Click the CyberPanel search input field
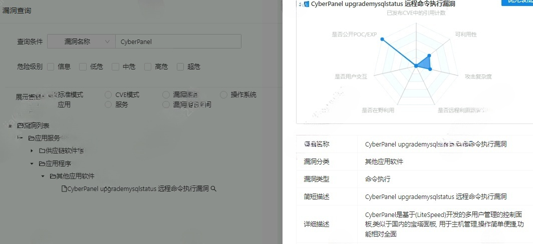The width and height of the screenshot is (533, 244). 178,42
